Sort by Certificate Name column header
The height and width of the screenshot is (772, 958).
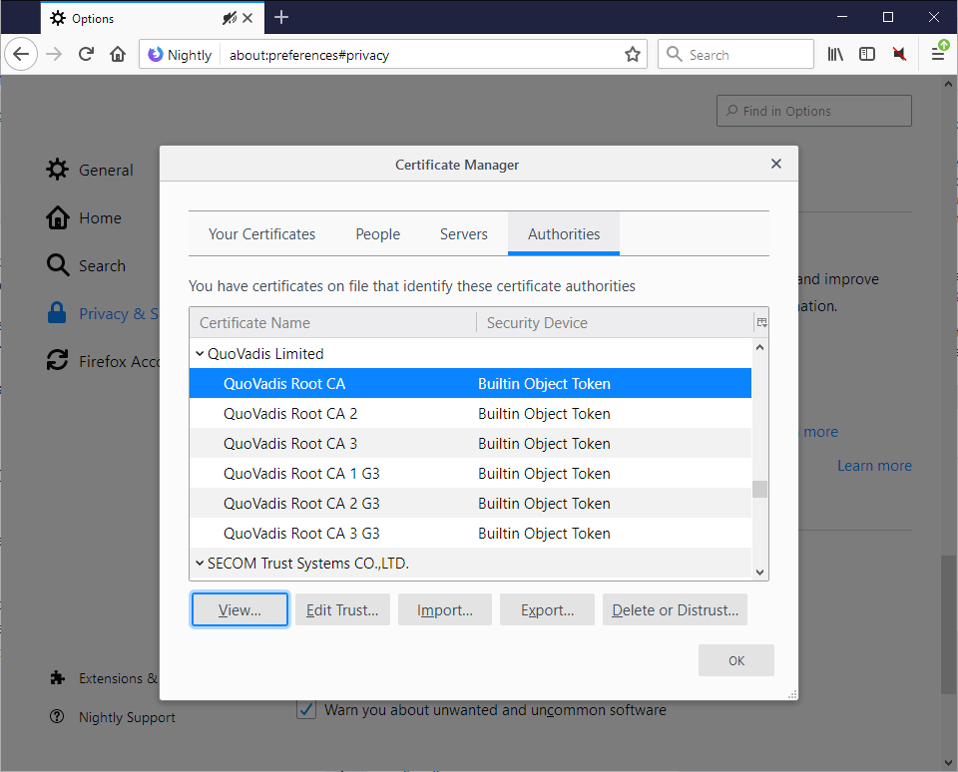pos(333,322)
